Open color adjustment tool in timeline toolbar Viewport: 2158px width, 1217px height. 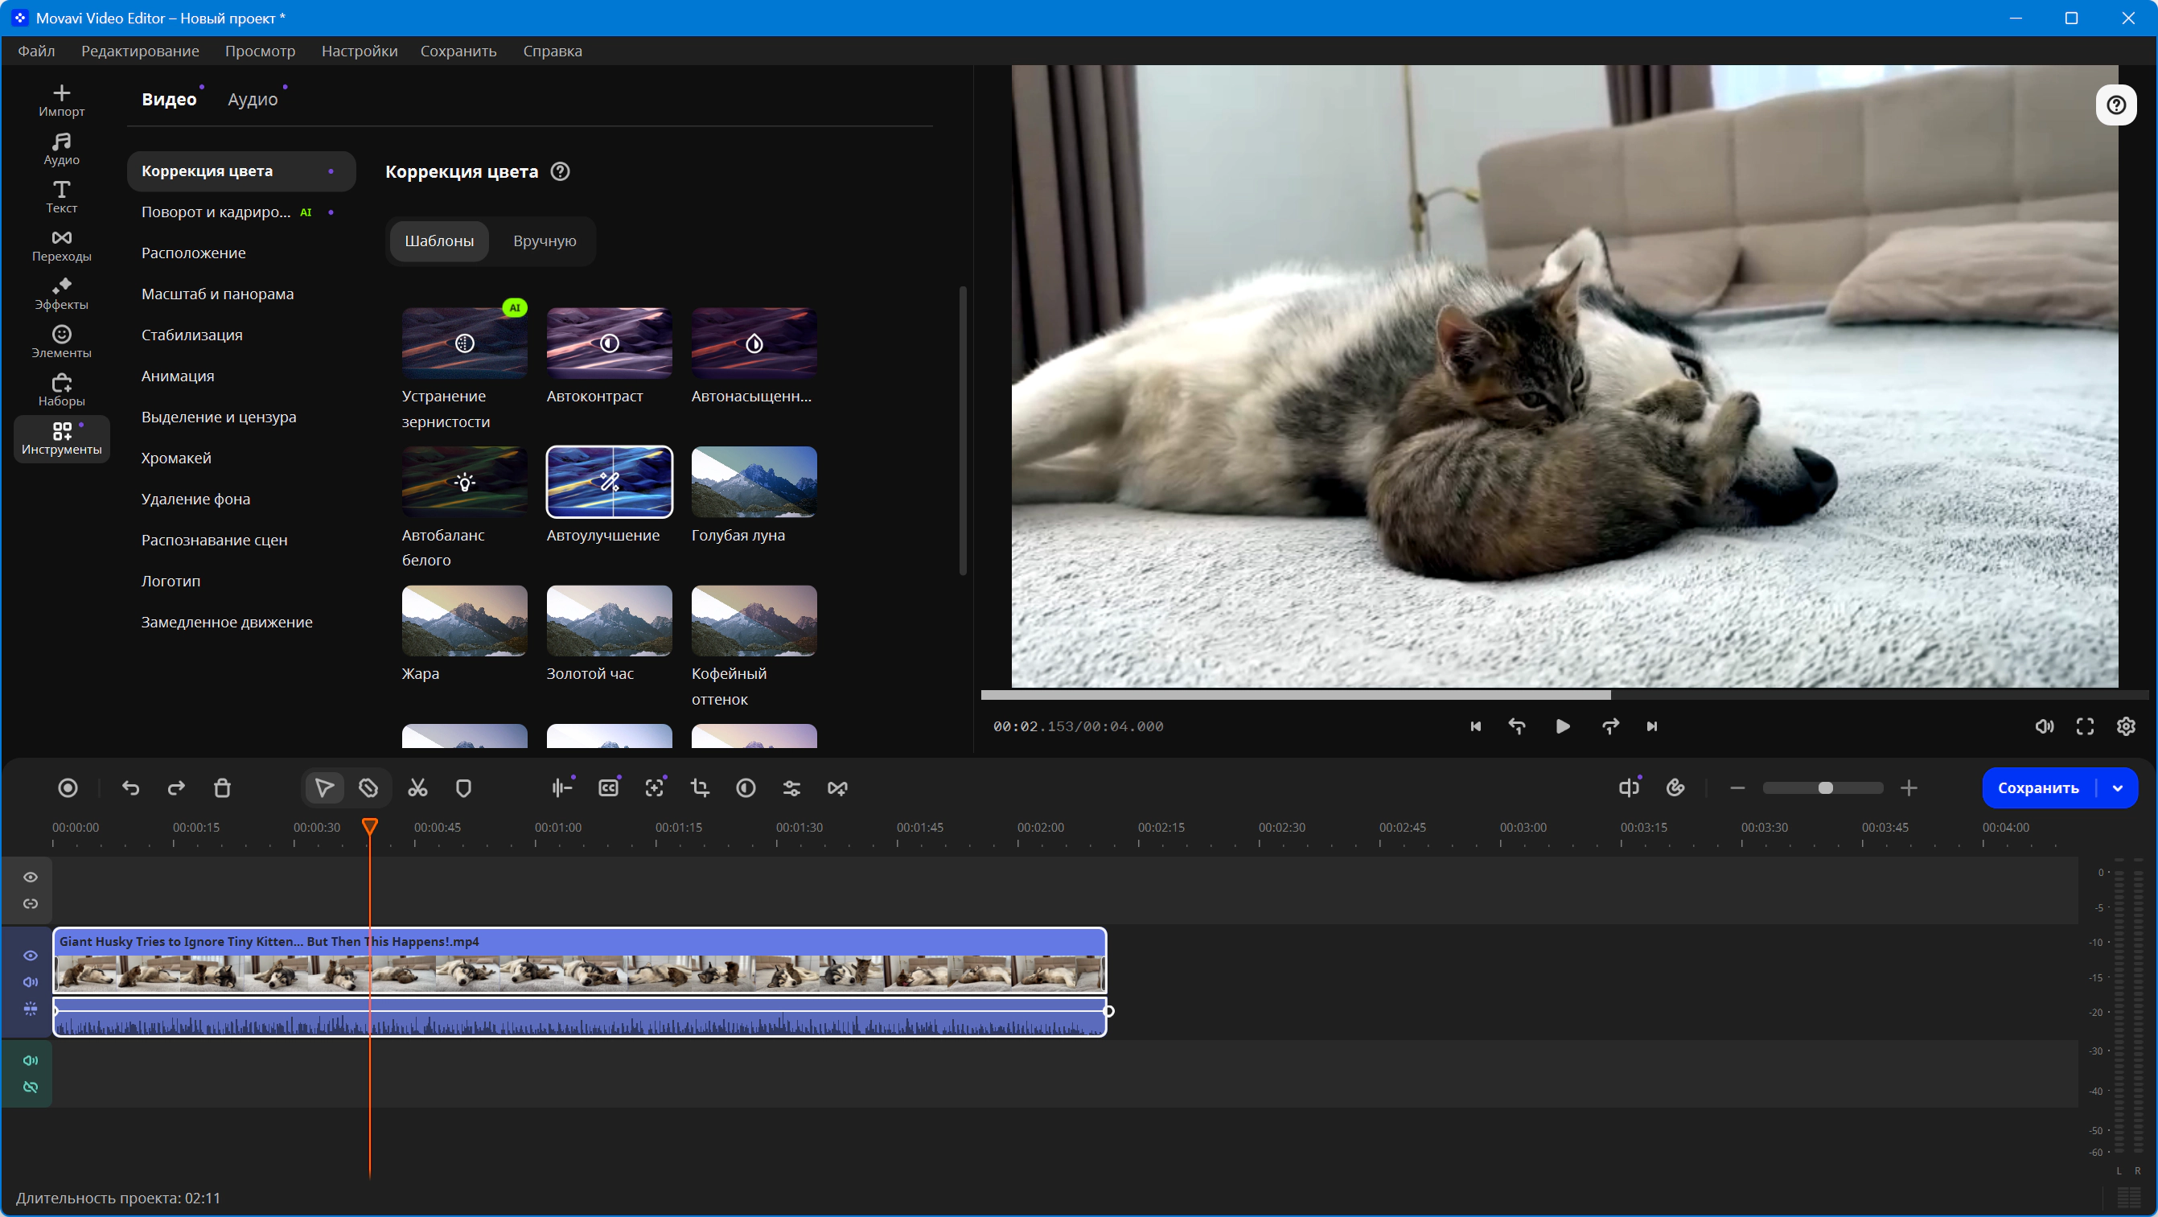point(746,787)
